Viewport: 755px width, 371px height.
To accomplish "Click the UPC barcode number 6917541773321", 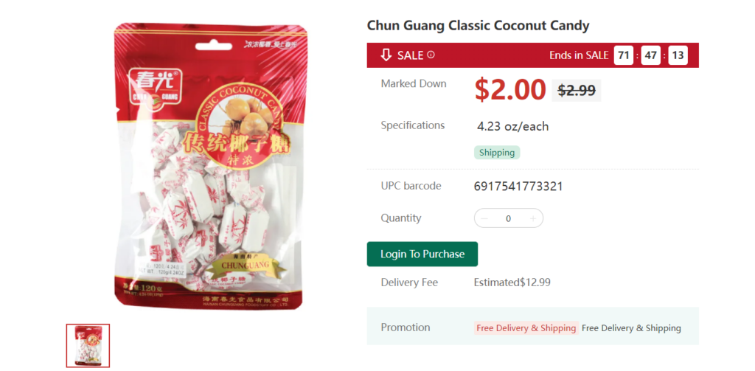I will click(518, 186).
